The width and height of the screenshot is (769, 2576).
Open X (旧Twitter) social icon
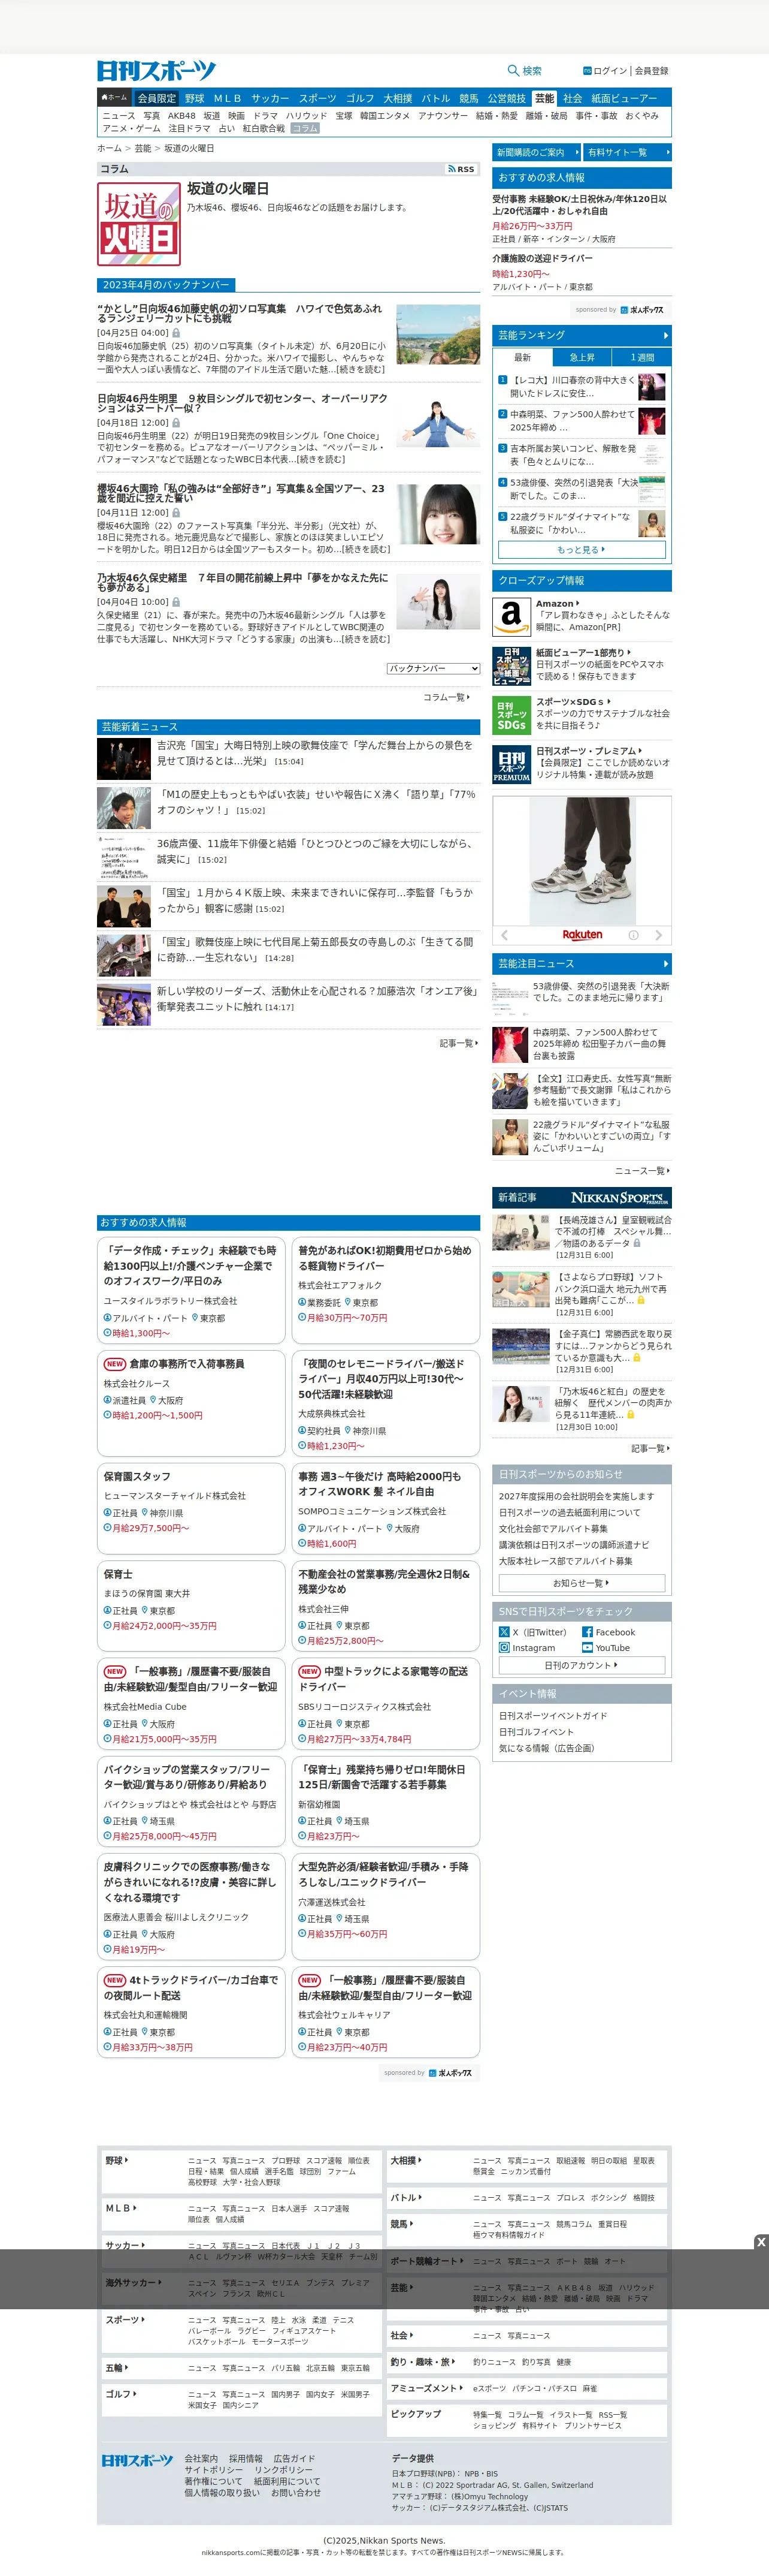[504, 1632]
